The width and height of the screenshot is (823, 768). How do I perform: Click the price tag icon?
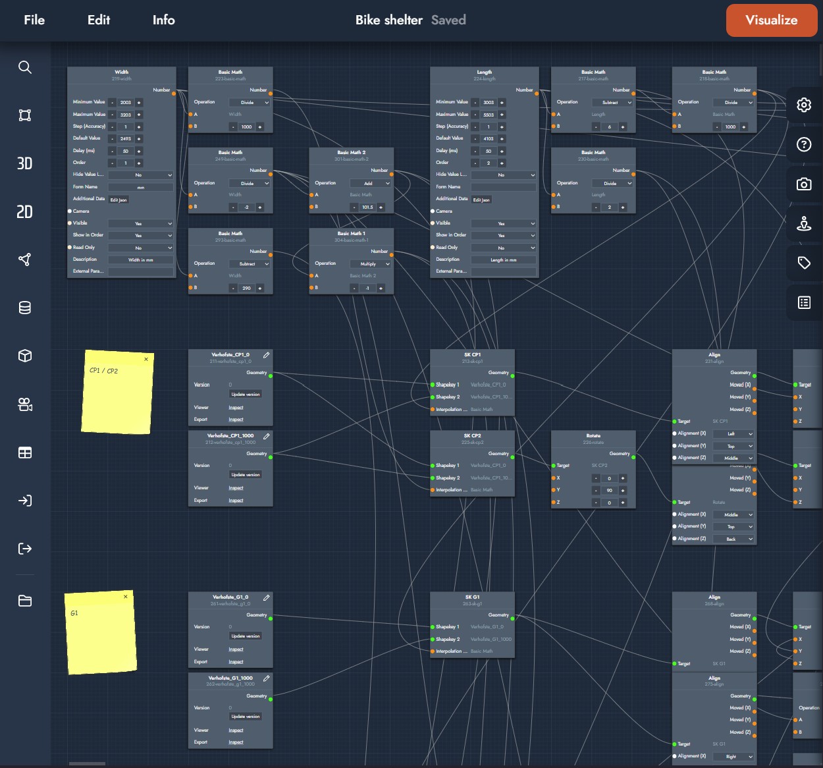point(804,263)
